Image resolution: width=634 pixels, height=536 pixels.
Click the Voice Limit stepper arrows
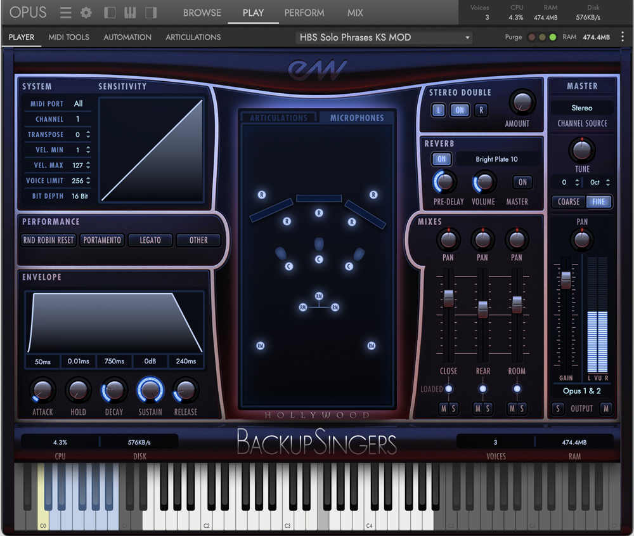point(87,181)
